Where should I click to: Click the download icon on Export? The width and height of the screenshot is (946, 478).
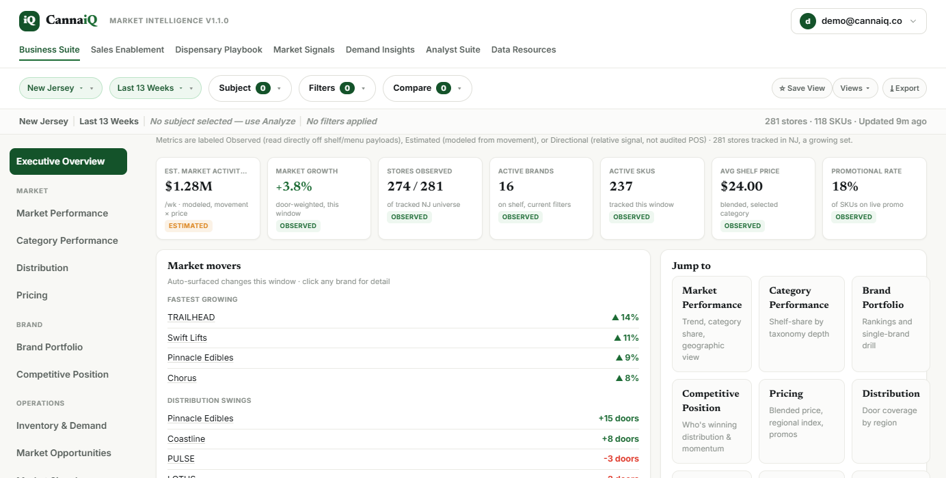coord(892,88)
